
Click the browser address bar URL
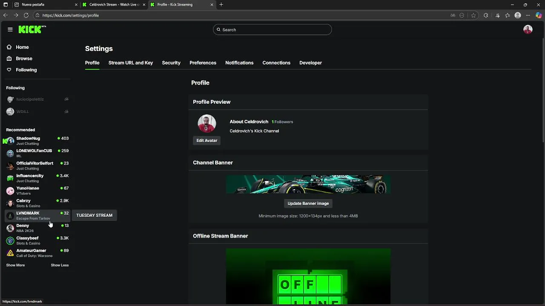point(71,15)
